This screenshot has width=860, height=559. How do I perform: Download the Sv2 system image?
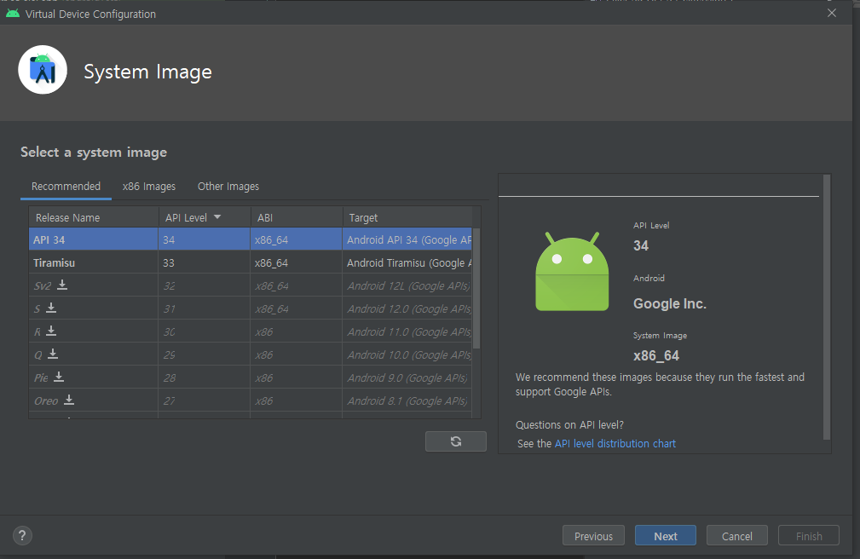tap(62, 285)
